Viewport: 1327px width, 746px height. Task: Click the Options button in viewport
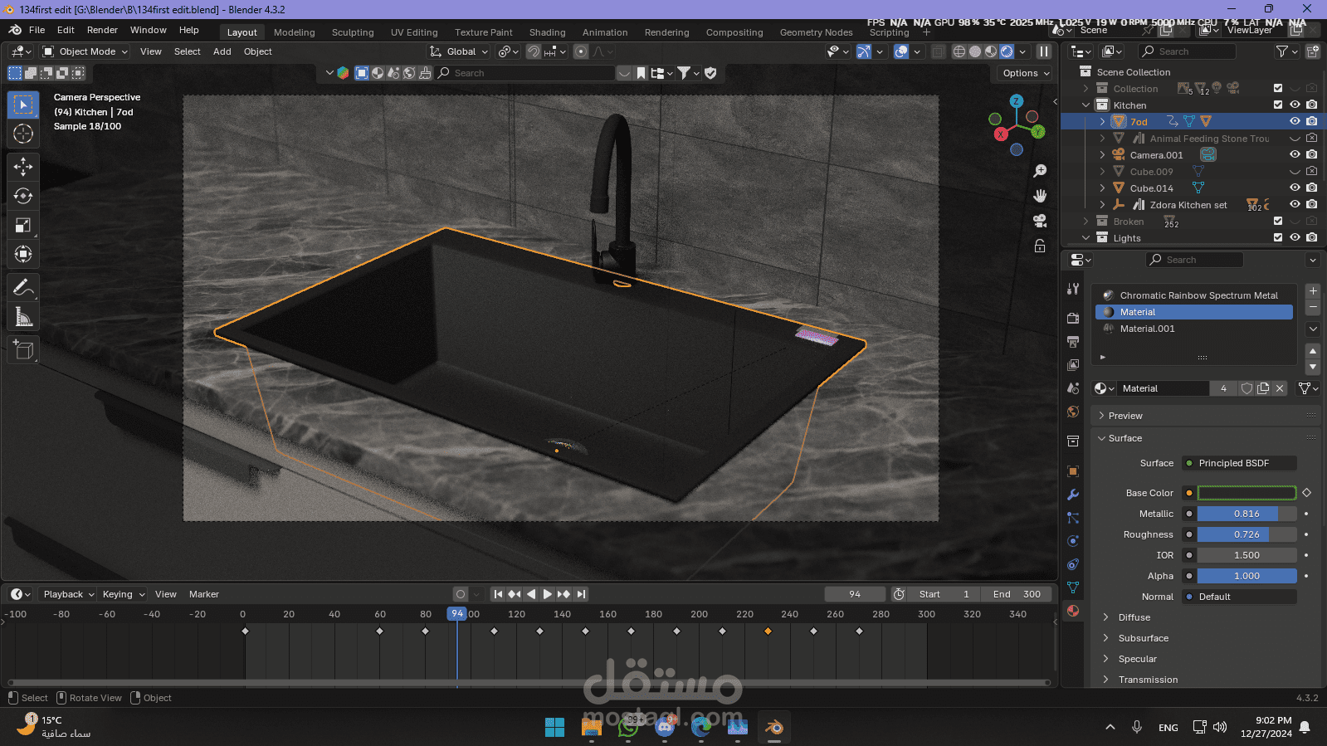tap(1026, 73)
